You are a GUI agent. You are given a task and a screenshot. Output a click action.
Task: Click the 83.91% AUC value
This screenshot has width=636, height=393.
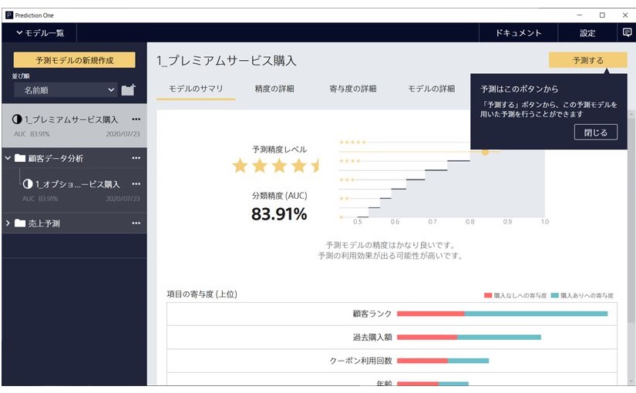coord(279,213)
